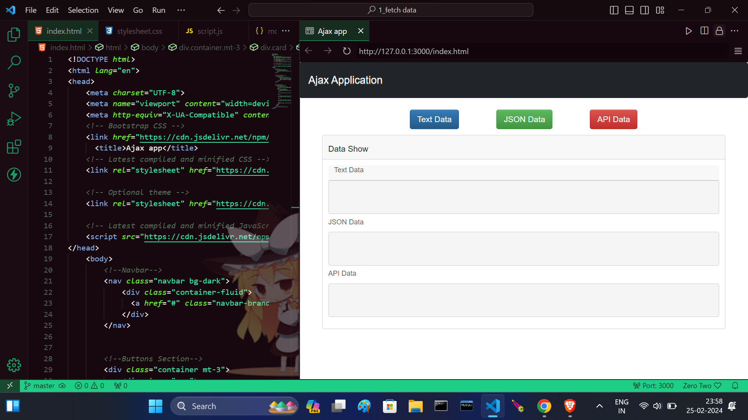Viewport: 748px width, 420px height.
Task: Open the Run and Debug view
Action: 14,119
